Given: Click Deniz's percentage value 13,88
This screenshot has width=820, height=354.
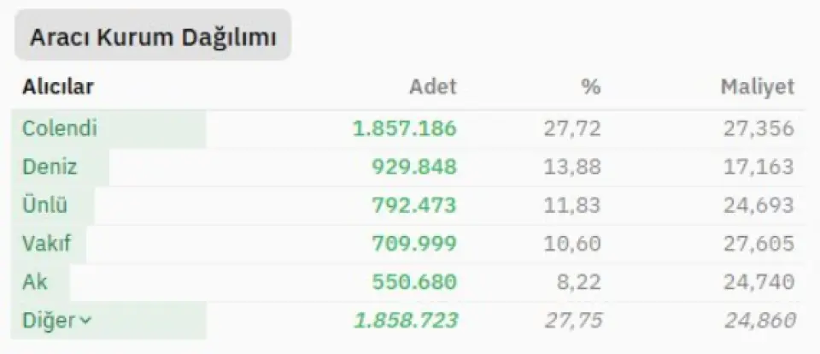Looking at the screenshot, I should click(x=572, y=168).
